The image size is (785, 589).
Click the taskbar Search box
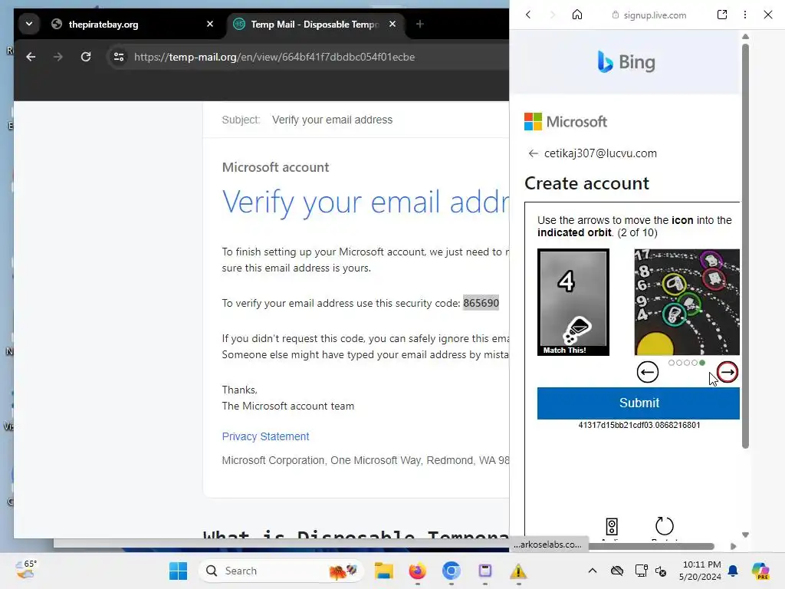[282, 571]
